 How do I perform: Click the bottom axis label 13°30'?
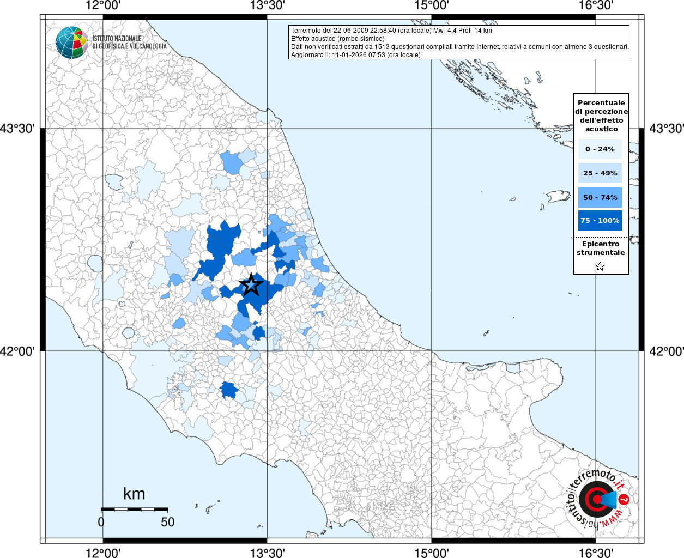pyautogui.click(x=267, y=553)
